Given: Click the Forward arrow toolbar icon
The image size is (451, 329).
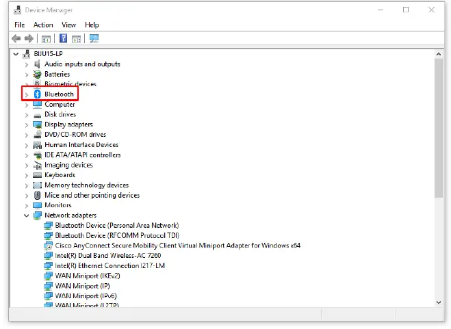Looking at the screenshot, I should (29, 38).
